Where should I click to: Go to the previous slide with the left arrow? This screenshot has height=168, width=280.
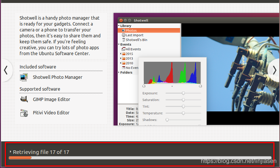[6, 70]
